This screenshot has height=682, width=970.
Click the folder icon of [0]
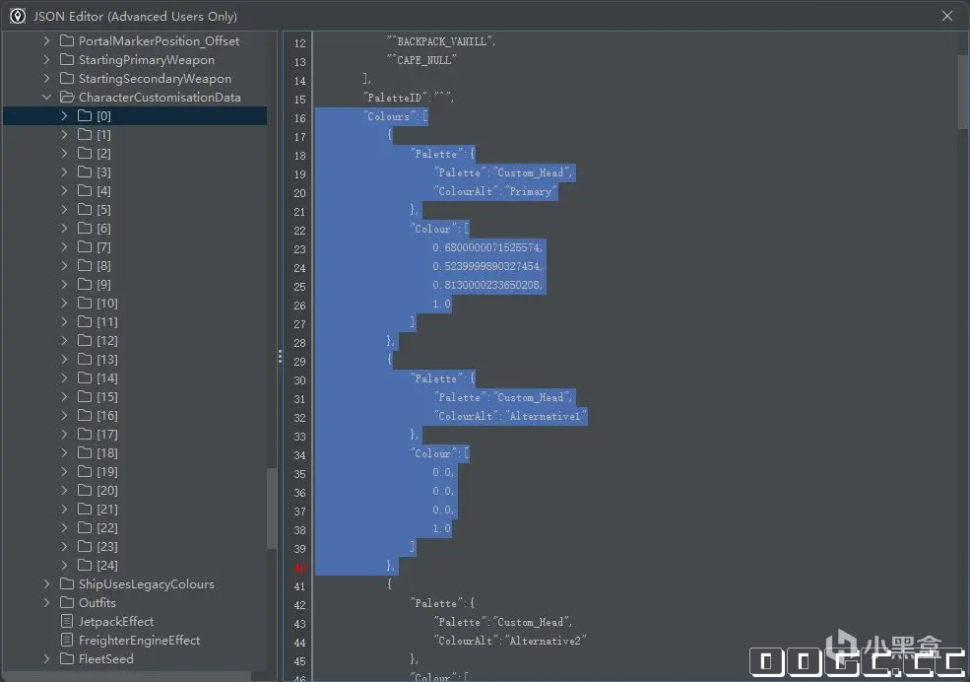85,115
